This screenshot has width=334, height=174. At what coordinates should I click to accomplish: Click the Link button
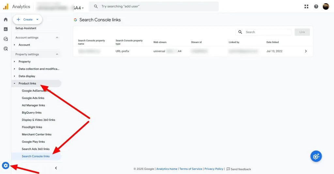pos(302,32)
